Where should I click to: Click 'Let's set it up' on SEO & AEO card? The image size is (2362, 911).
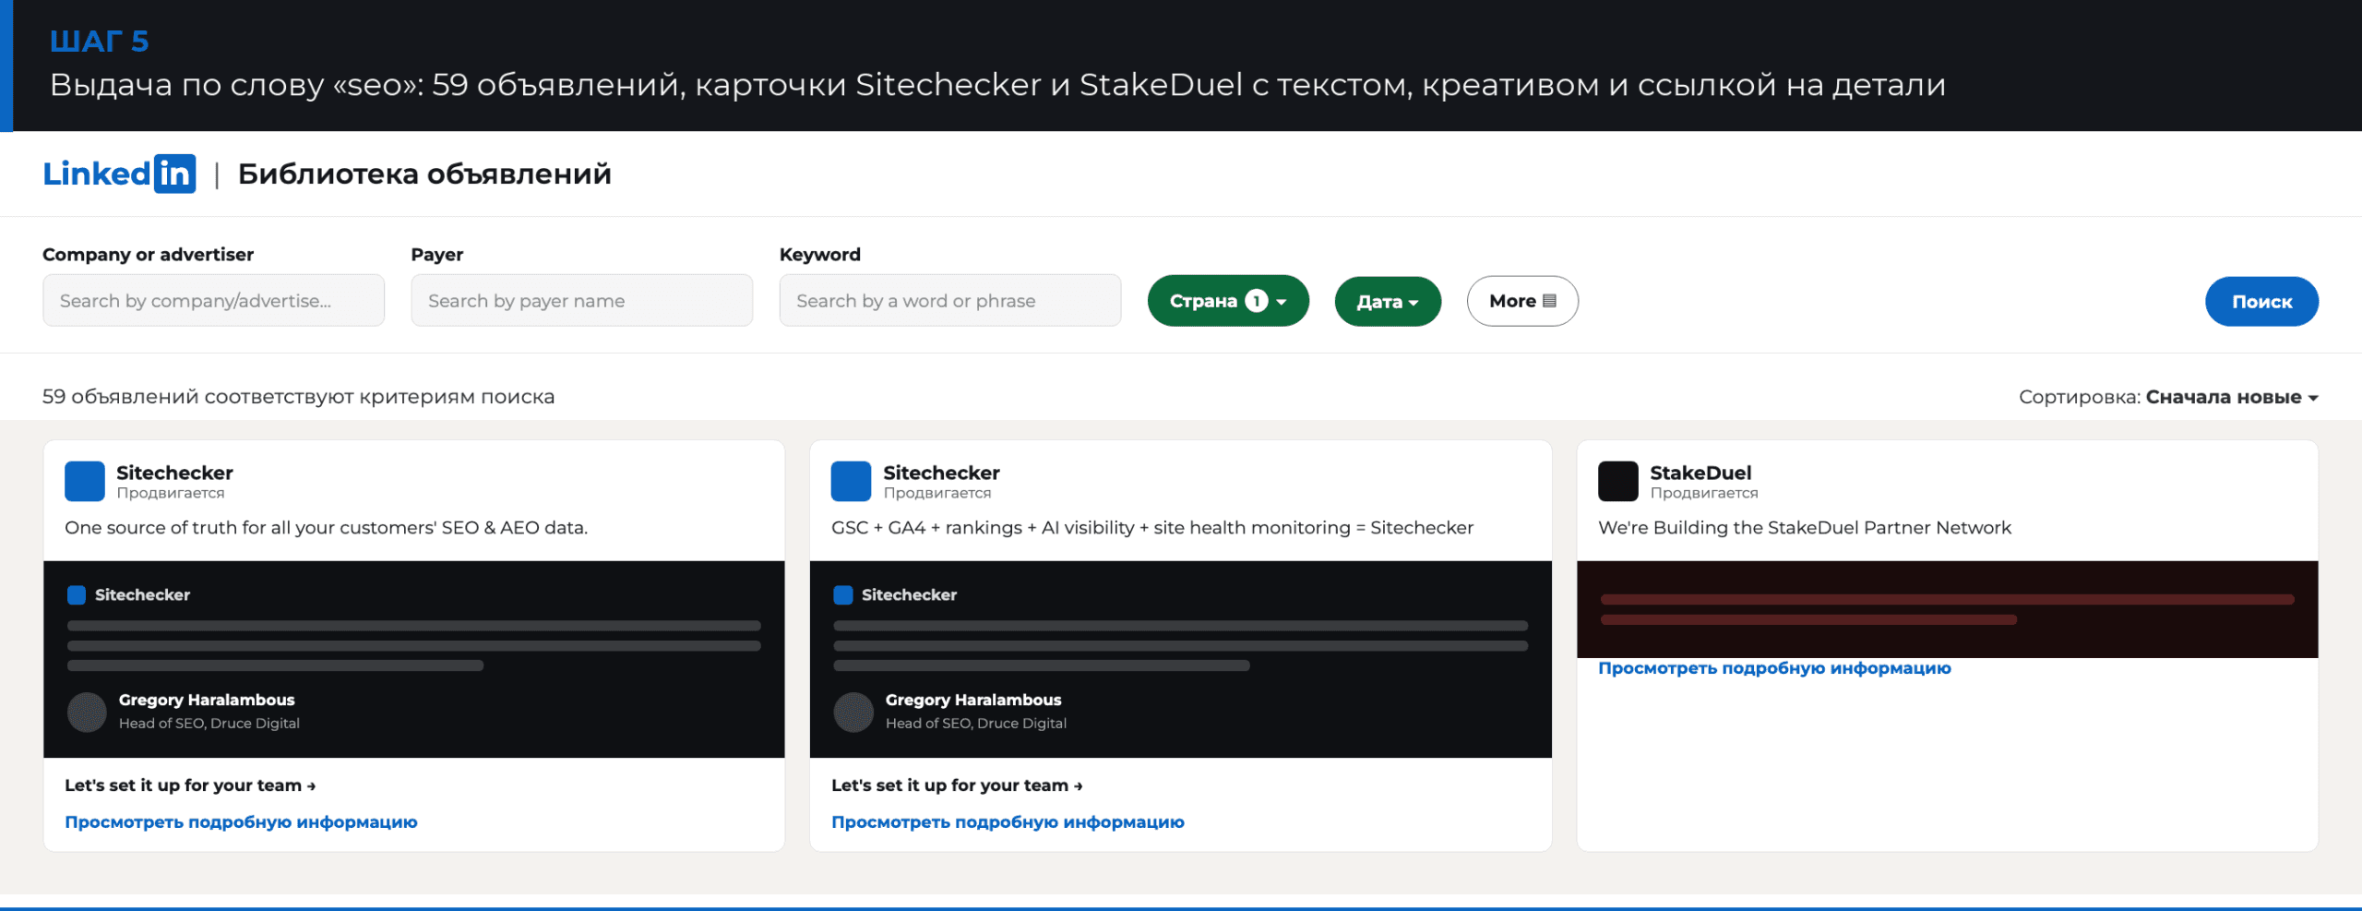(x=190, y=785)
